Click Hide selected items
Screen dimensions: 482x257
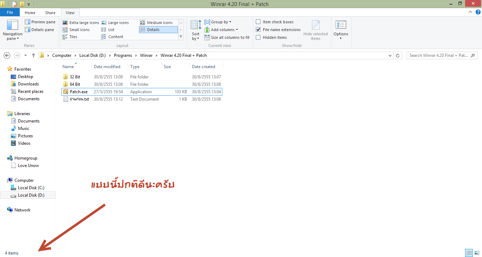click(x=315, y=30)
